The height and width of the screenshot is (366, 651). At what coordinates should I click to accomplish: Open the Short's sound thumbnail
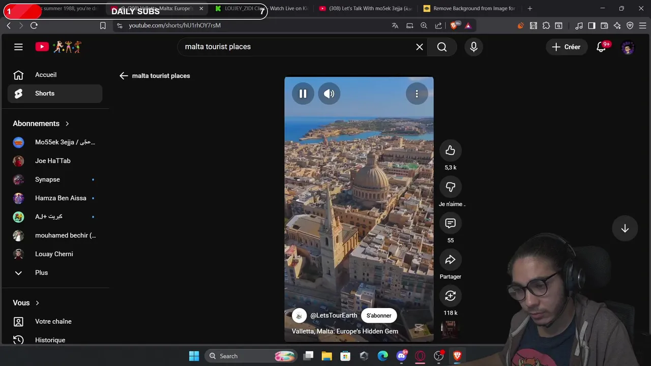(450, 329)
